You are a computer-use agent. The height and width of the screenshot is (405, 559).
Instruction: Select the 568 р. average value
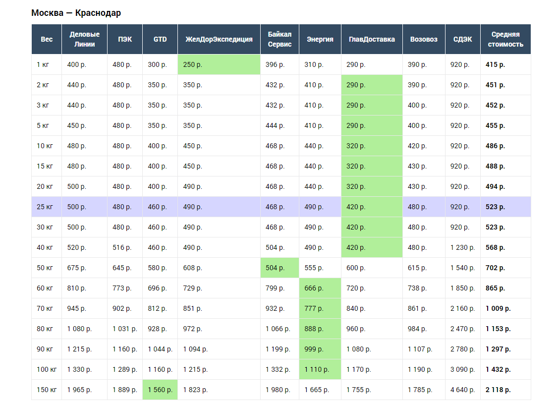pyautogui.click(x=495, y=247)
